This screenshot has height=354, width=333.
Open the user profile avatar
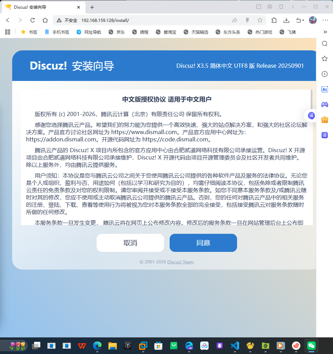coord(313,20)
